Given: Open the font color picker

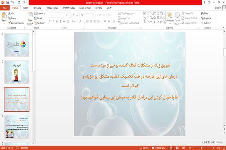Looking at the screenshot, I should tap(81, 21).
